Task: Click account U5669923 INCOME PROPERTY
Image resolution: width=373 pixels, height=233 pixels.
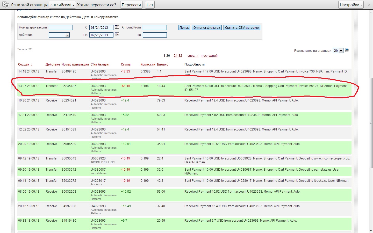Action: pos(103,160)
